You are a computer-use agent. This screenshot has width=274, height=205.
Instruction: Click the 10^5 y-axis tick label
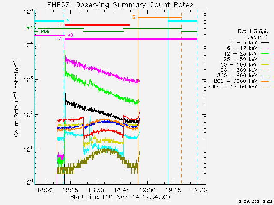click(x=28, y=12)
